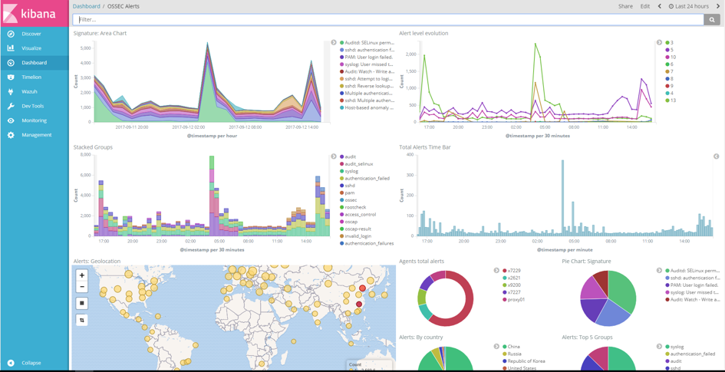Screen dimensions: 725x372
Task: Toggle x7229 agent in legend
Action: tap(511, 270)
